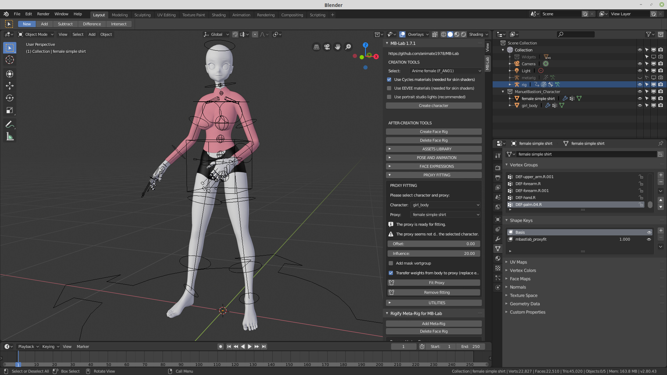Open the World properties tab
Viewport: 667px width, 375px height.
pos(498,207)
